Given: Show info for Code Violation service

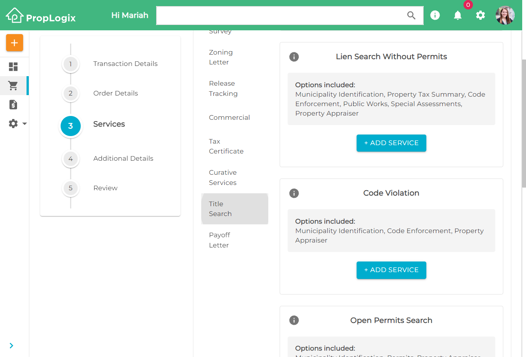Looking at the screenshot, I should (x=294, y=193).
